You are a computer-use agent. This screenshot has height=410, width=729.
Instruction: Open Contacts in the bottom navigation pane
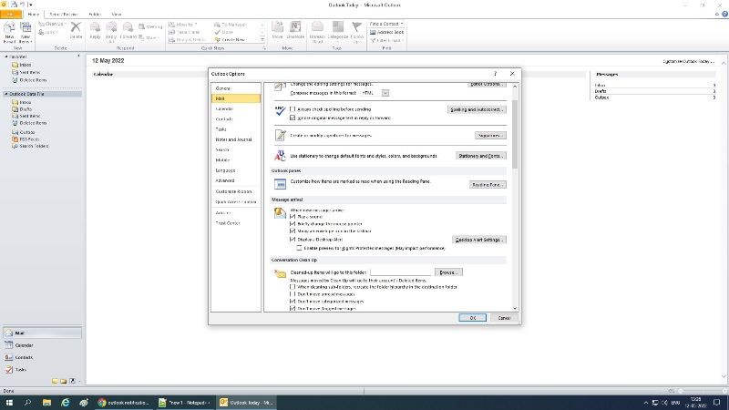42,357
